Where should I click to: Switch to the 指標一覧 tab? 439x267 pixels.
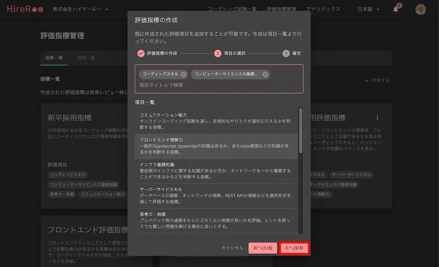point(54,58)
